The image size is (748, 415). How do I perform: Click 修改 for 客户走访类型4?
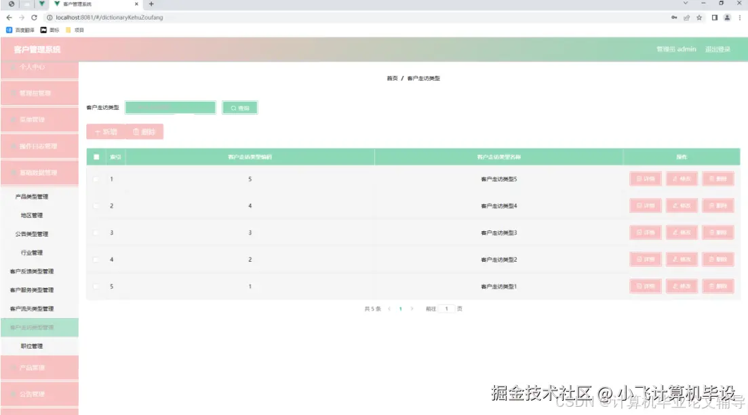pyautogui.click(x=682, y=206)
